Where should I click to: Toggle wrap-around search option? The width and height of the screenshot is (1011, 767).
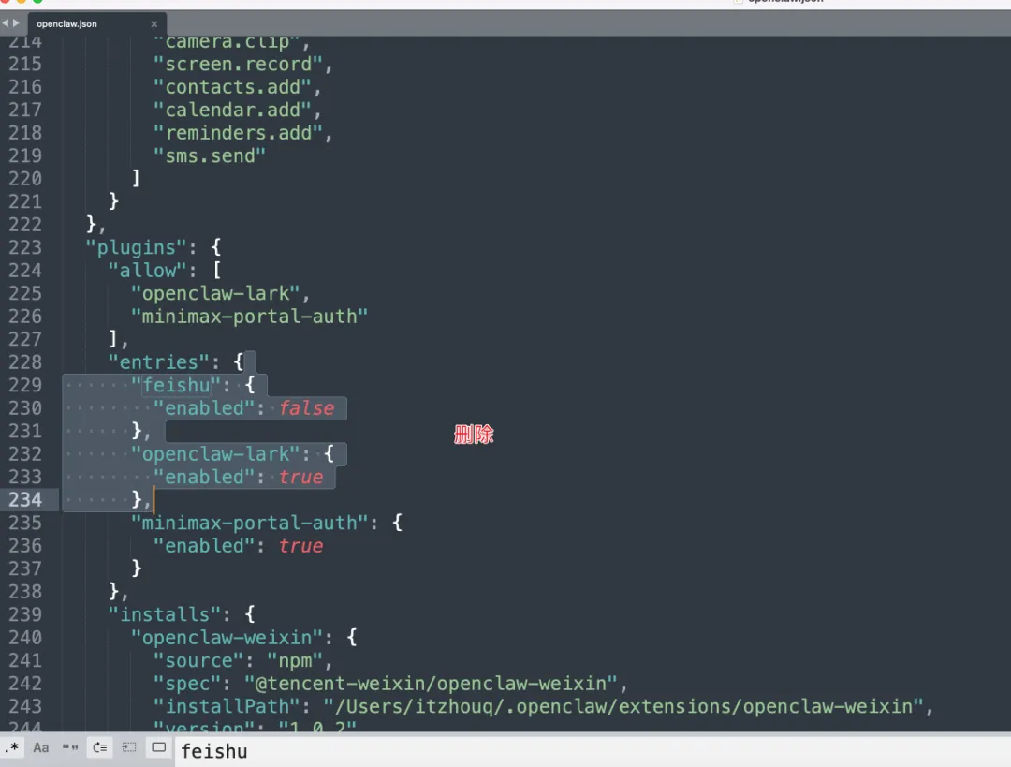[100, 747]
